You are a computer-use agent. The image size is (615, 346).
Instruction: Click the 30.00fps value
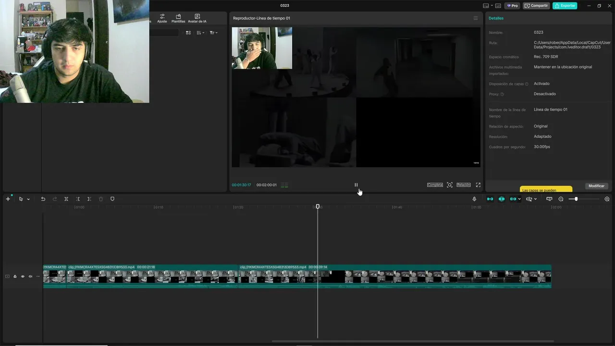pos(542,147)
